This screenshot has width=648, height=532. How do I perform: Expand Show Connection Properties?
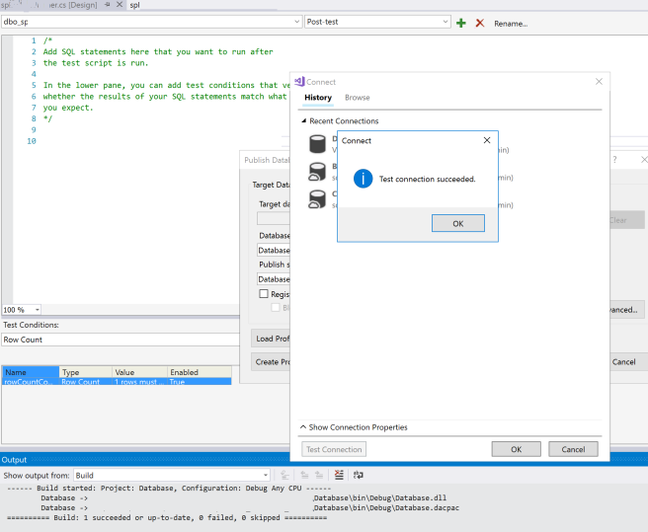point(354,427)
